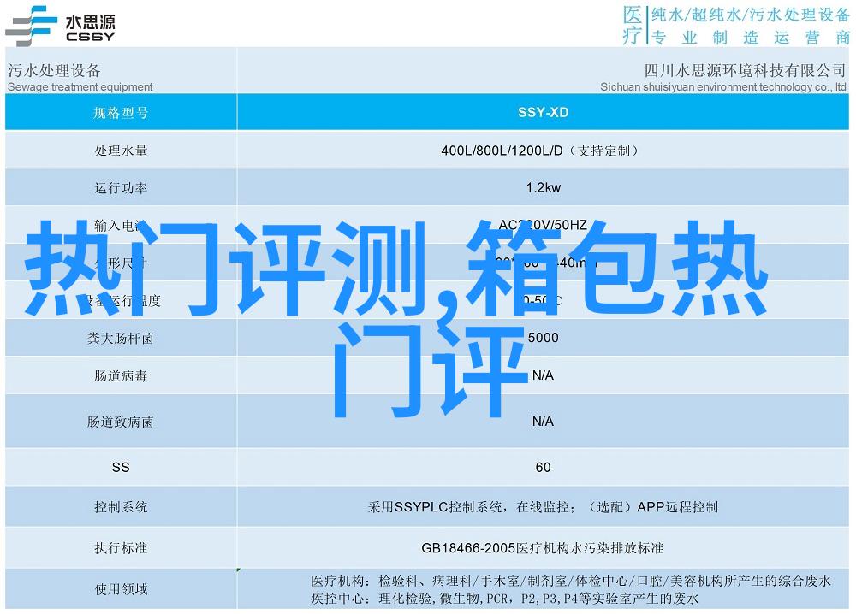The width and height of the screenshot is (856, 614).
Task: Select 'Sichuan shuisiyuan environment technology co., ltd' text
Action: pyautogui.click(x=723, y=86)
